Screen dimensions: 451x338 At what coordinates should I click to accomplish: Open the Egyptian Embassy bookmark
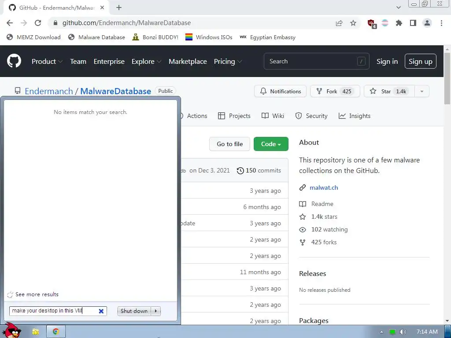click(267, 37)
